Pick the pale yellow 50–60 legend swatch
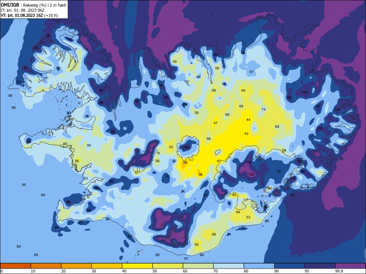This screenshot has height=274, width=366. click(168, 266)
